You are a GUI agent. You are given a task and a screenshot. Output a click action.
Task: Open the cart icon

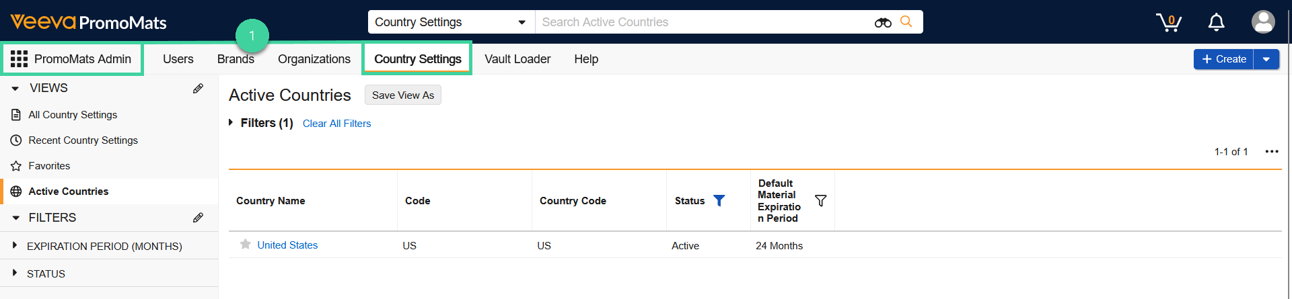pyautogui.click(x=1169, y=22)
